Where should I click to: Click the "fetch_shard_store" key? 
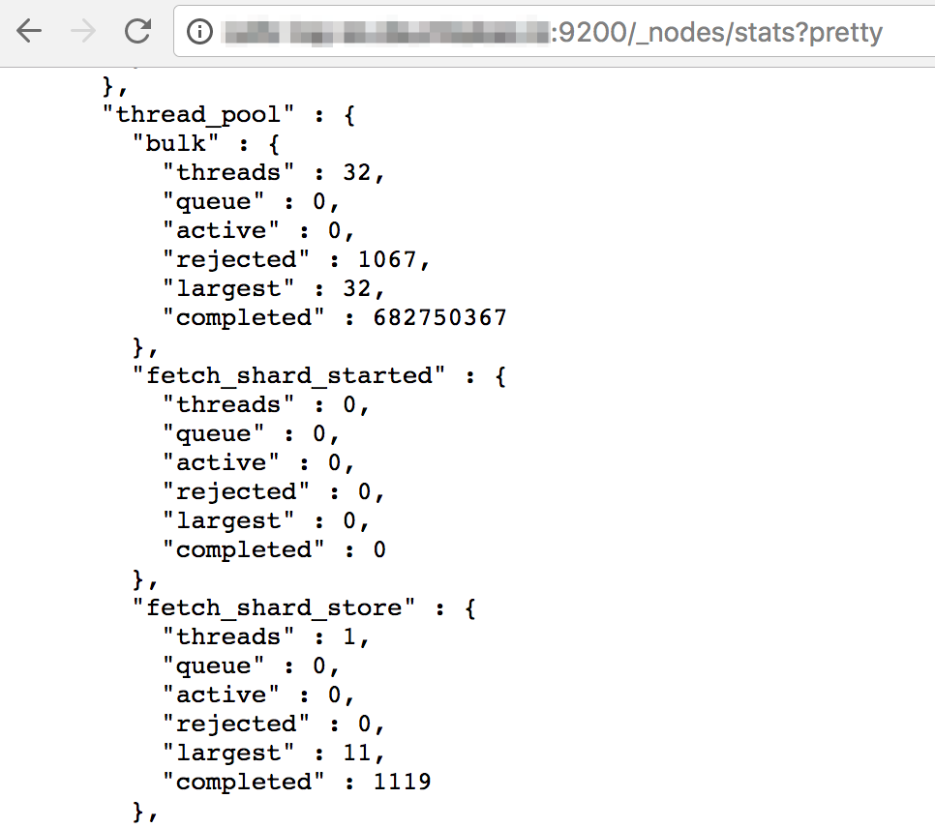274,607
